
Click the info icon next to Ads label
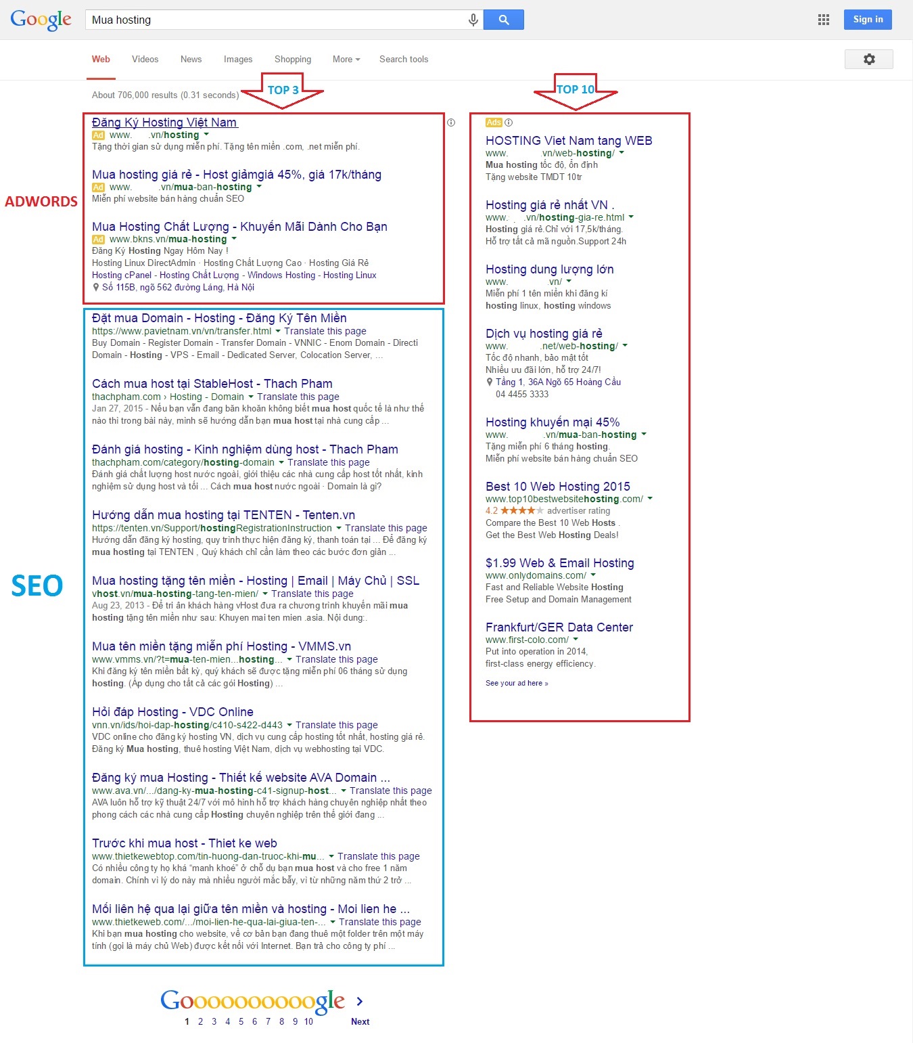pyautogui.click(x=509, y=123)
